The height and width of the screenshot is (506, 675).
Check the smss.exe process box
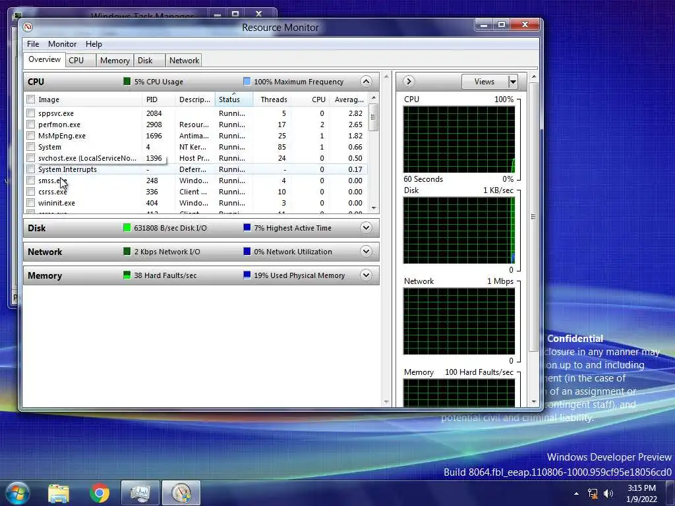click(x=30, y=181)
